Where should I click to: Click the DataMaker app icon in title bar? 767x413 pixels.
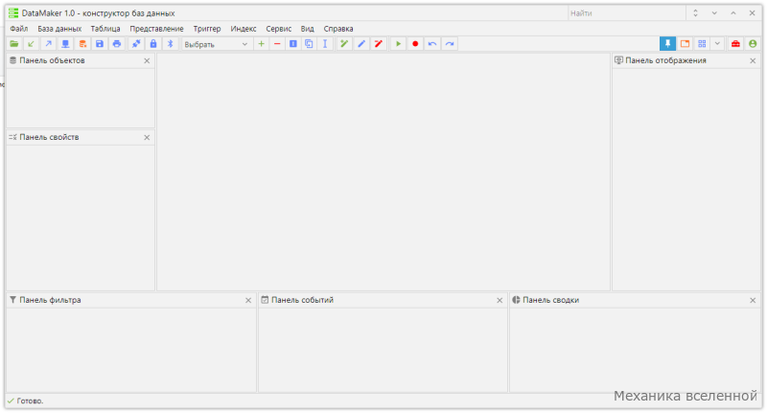(13, 13)
